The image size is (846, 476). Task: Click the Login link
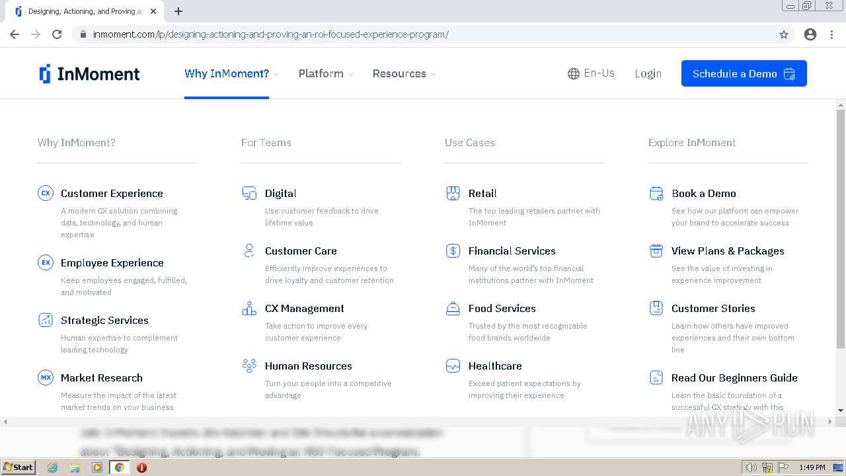(x=648, y=73)
